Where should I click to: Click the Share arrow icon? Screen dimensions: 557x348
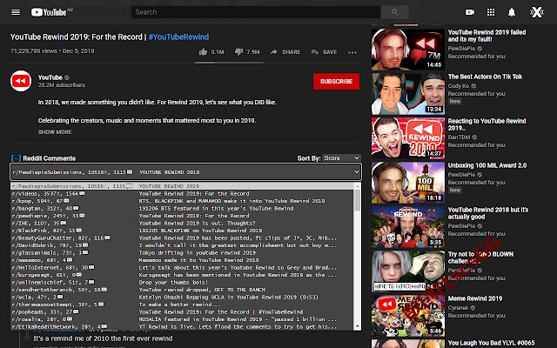273,52
